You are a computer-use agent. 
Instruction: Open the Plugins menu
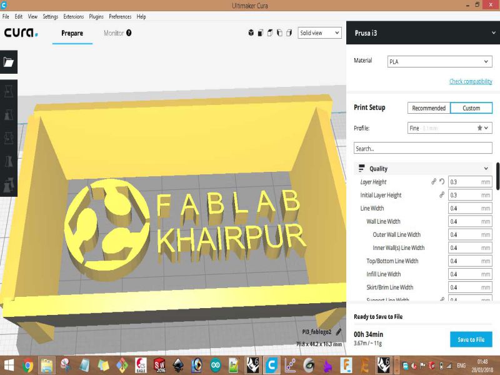[96, 17]
